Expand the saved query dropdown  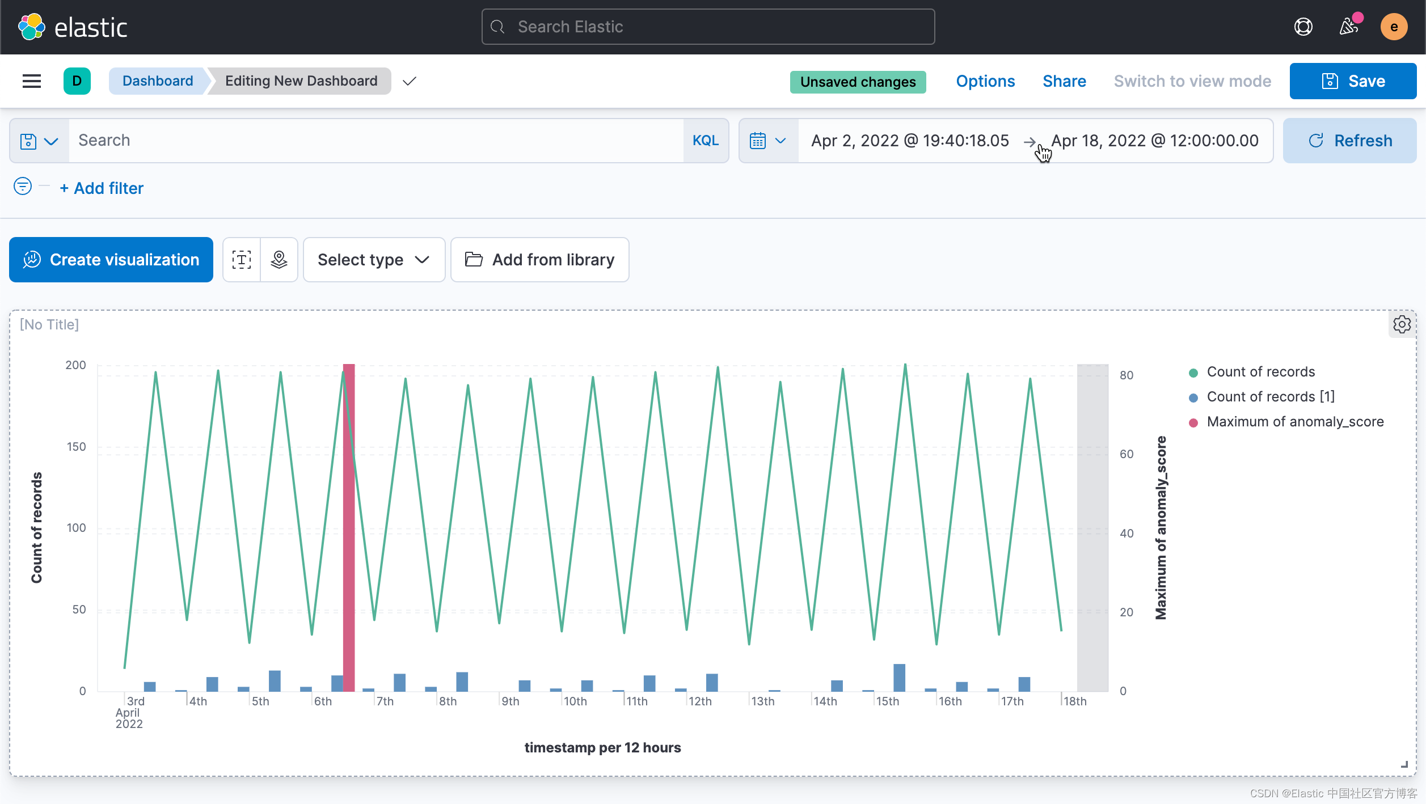(x=39, y=141)
